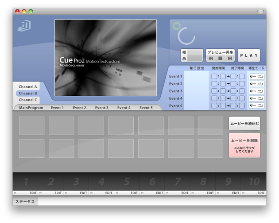279x223 pixels.
Task: Set Event 5 to loop mode
Action: 260,106
